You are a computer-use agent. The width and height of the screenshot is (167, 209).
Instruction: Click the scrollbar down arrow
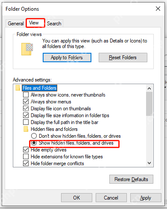(x=149, y=163)
